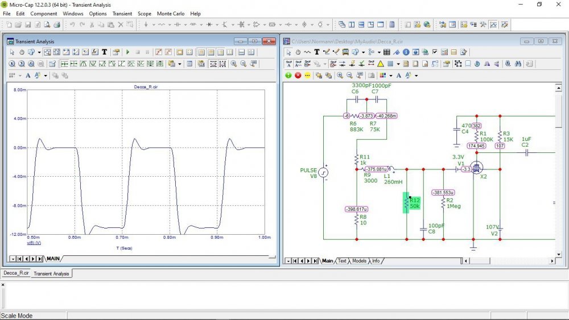Switch to the Models page tab

click(x=359, y=261)
